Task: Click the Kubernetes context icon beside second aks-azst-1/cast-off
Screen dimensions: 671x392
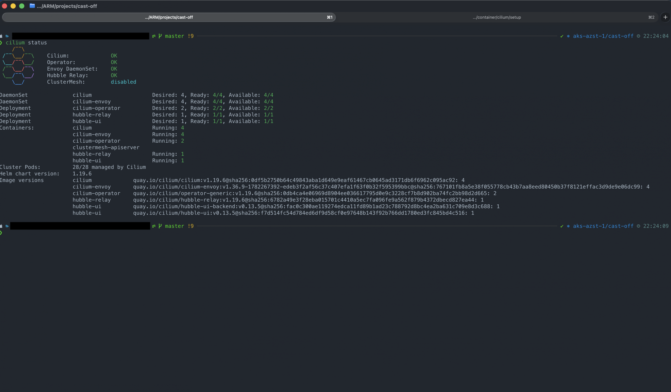Action: (x=568, y=226)
